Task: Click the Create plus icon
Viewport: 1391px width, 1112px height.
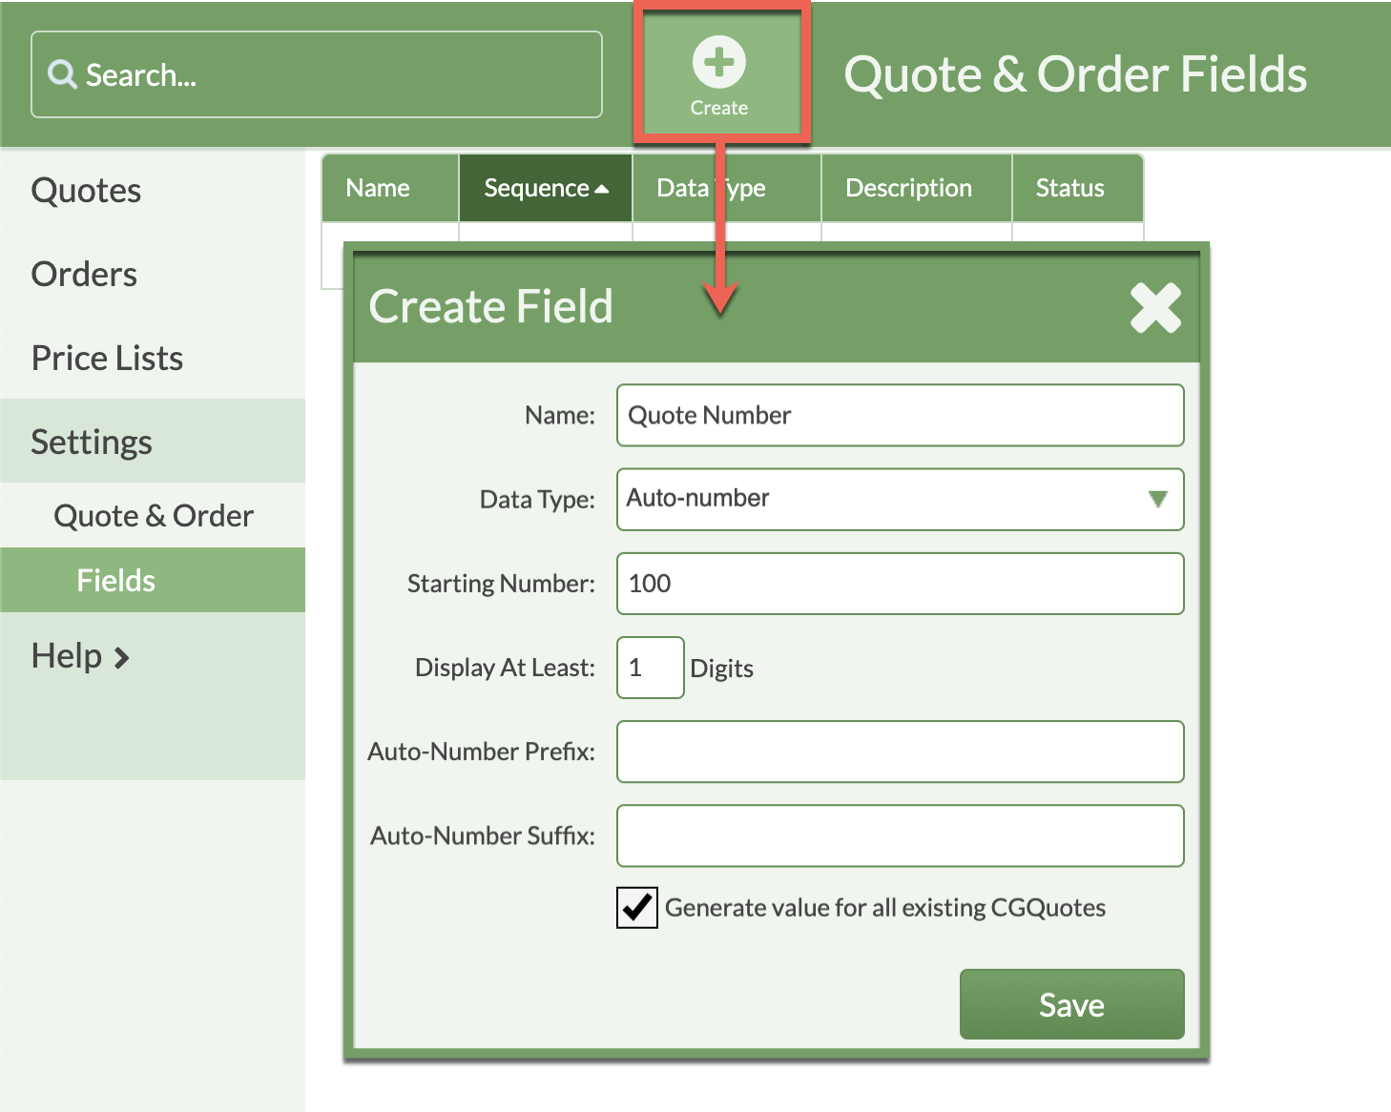Action: click(718, 63)
